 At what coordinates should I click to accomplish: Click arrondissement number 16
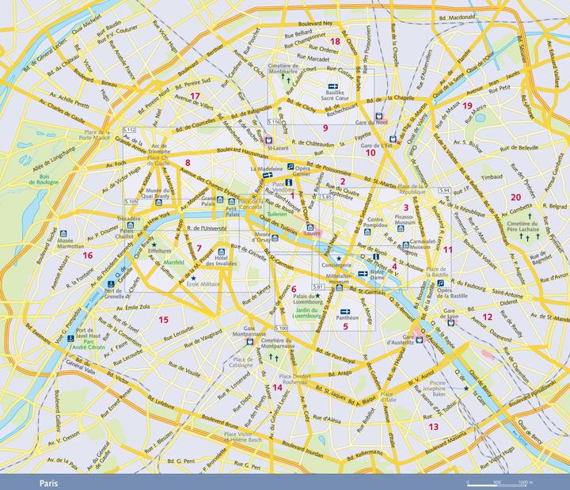pos(88,256)
